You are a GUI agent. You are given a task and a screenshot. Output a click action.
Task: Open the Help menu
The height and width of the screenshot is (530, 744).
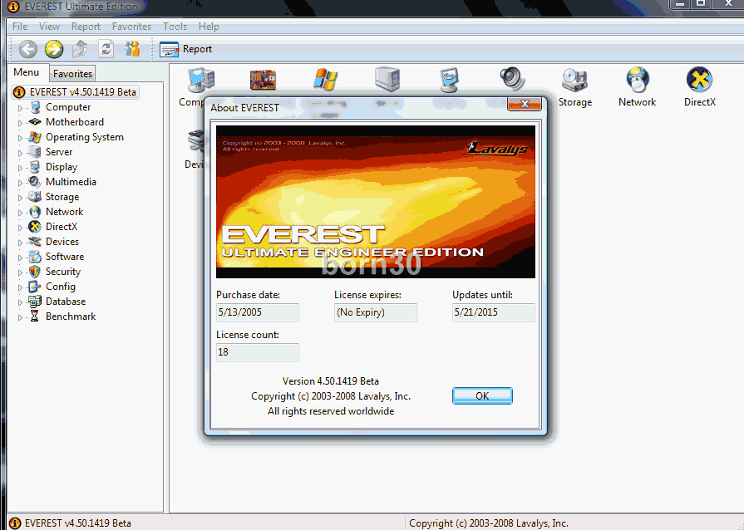click(x=209, y=27)
